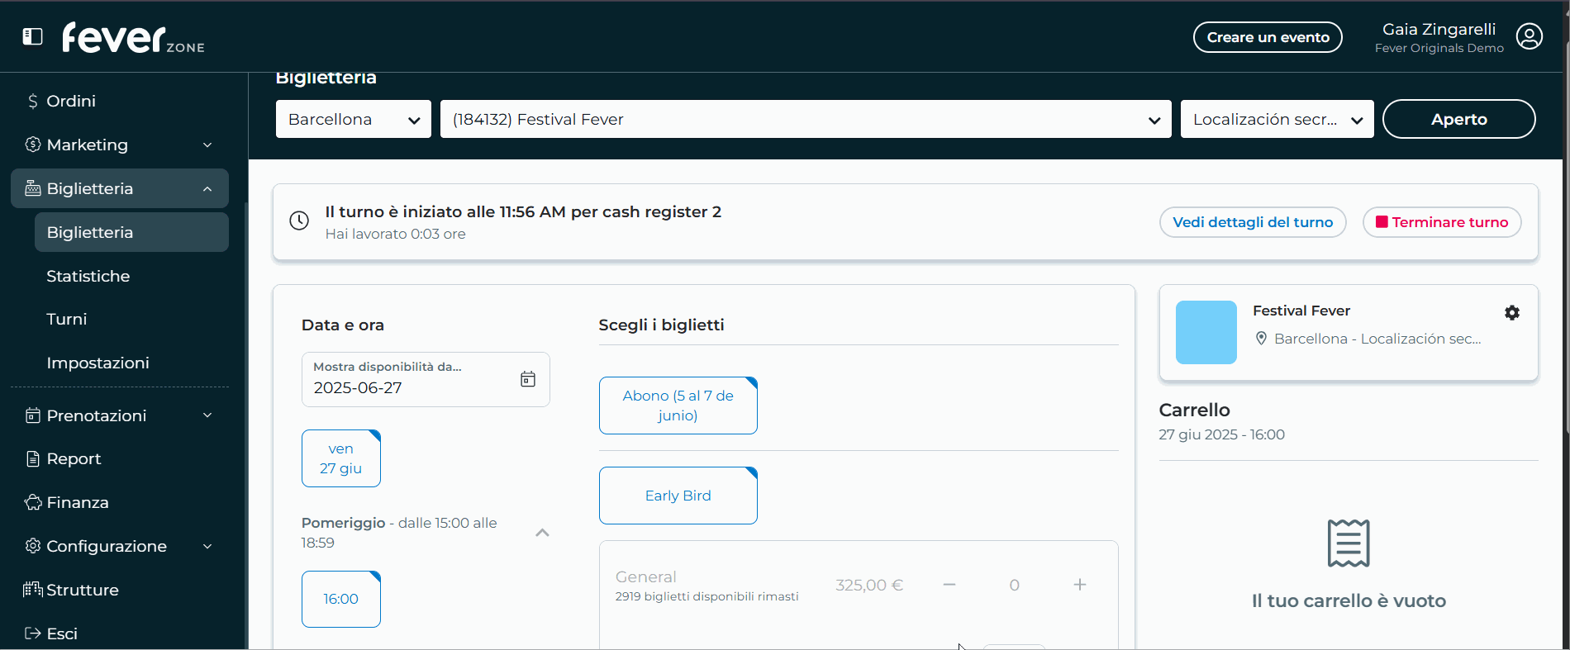1570x650 pixels.
Task: Click the Configurazione gear icon
Action: coord(33,546)
